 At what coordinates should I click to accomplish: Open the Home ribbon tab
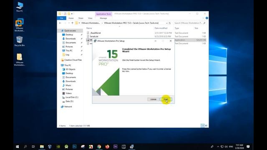71,18
